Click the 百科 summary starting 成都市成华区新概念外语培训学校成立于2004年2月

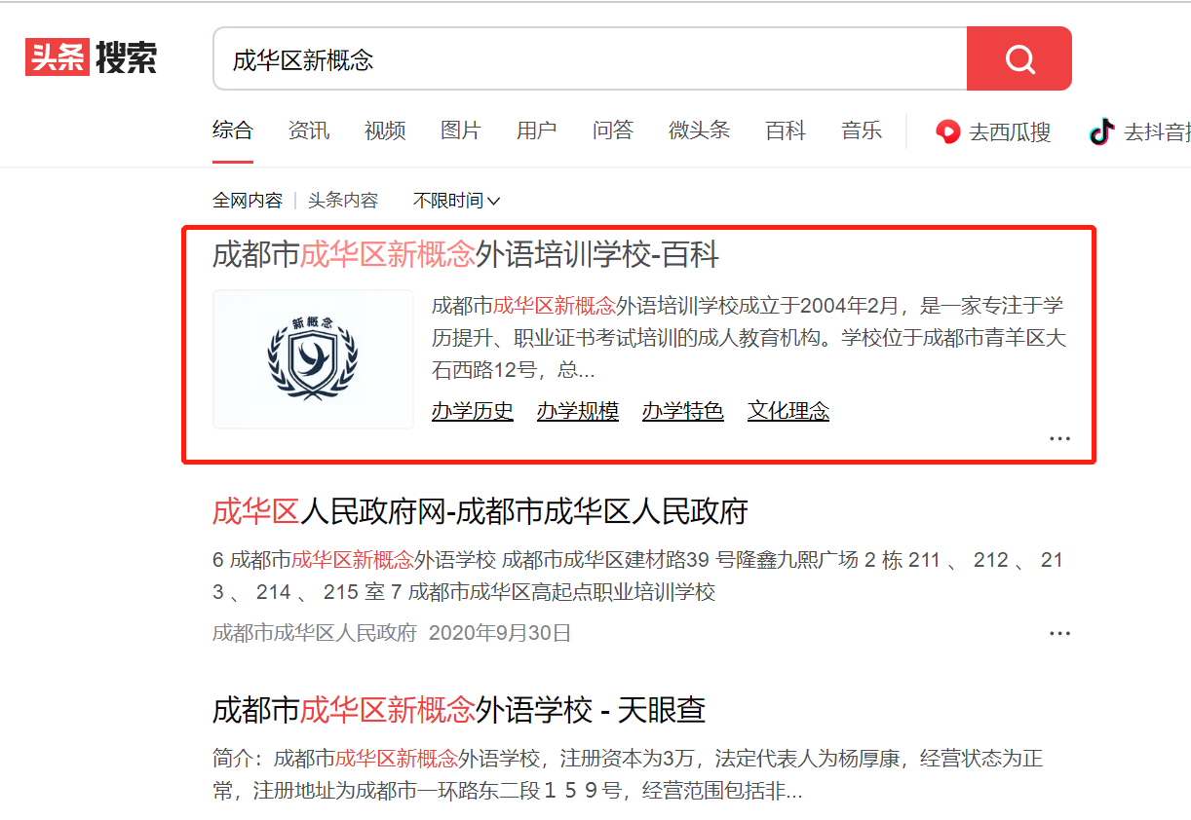click(x=748, y=338)
